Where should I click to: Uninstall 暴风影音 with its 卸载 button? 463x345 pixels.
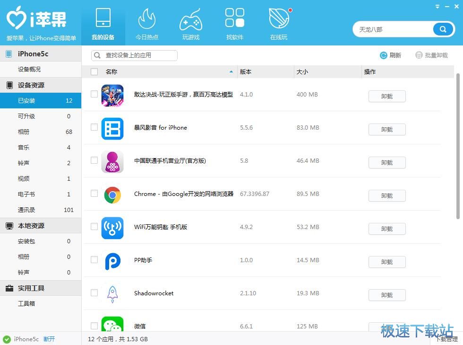(387, 129)
